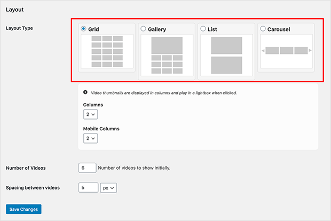Click the List label text
Screen dimensions: 331x221
(x=212, y=29)
